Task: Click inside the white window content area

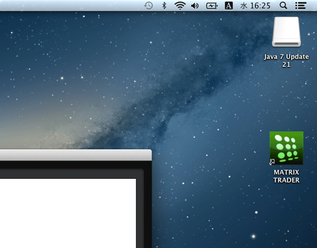Action: pos(68,213)
